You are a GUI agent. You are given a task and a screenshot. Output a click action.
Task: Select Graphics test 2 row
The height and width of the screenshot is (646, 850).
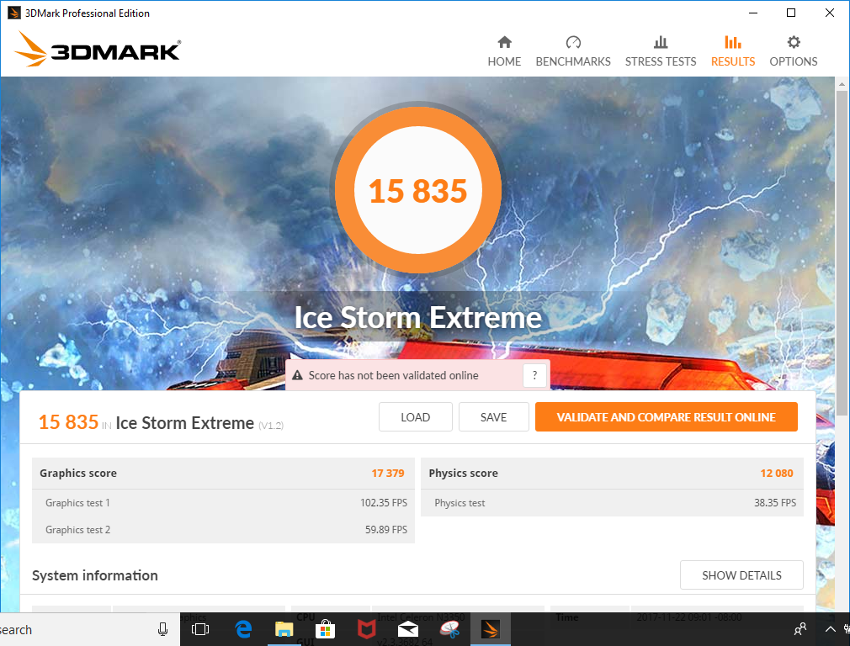(x=223, y=529)
